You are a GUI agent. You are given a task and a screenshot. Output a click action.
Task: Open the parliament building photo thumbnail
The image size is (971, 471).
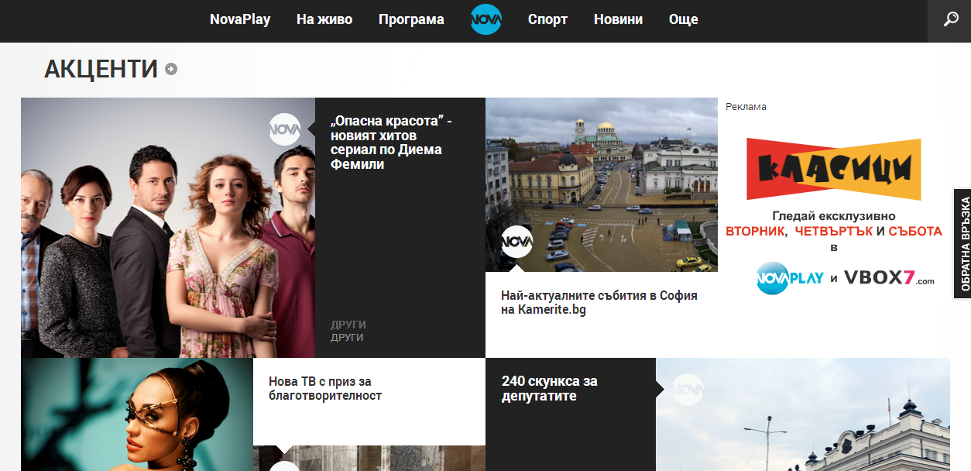click(x=803, y=414)
